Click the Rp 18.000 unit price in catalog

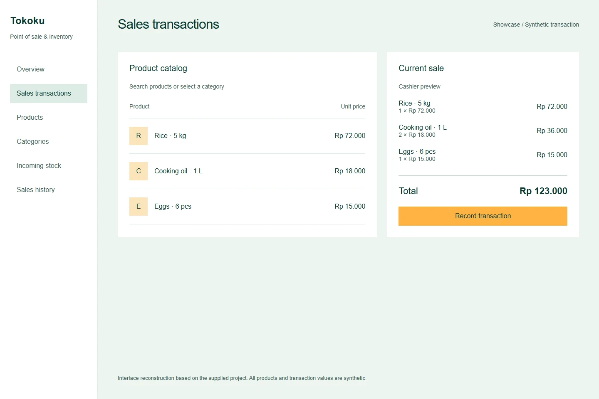pos(350,171)
